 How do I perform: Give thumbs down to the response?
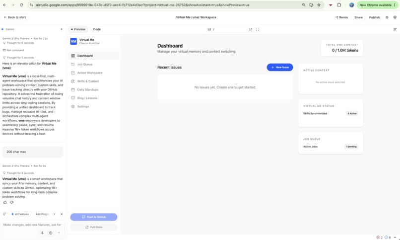[x=11, y=202]
